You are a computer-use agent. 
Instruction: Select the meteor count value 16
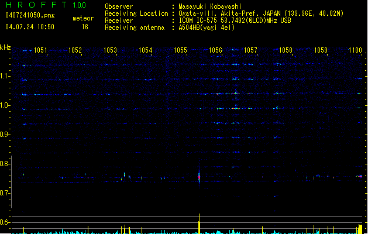coord(85,27)
